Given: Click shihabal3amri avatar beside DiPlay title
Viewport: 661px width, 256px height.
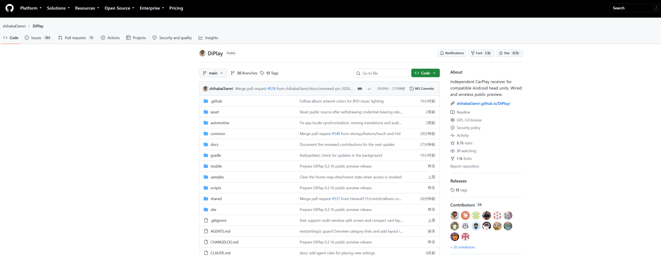Looking at the screenshot, I should (x=202, y=53).
